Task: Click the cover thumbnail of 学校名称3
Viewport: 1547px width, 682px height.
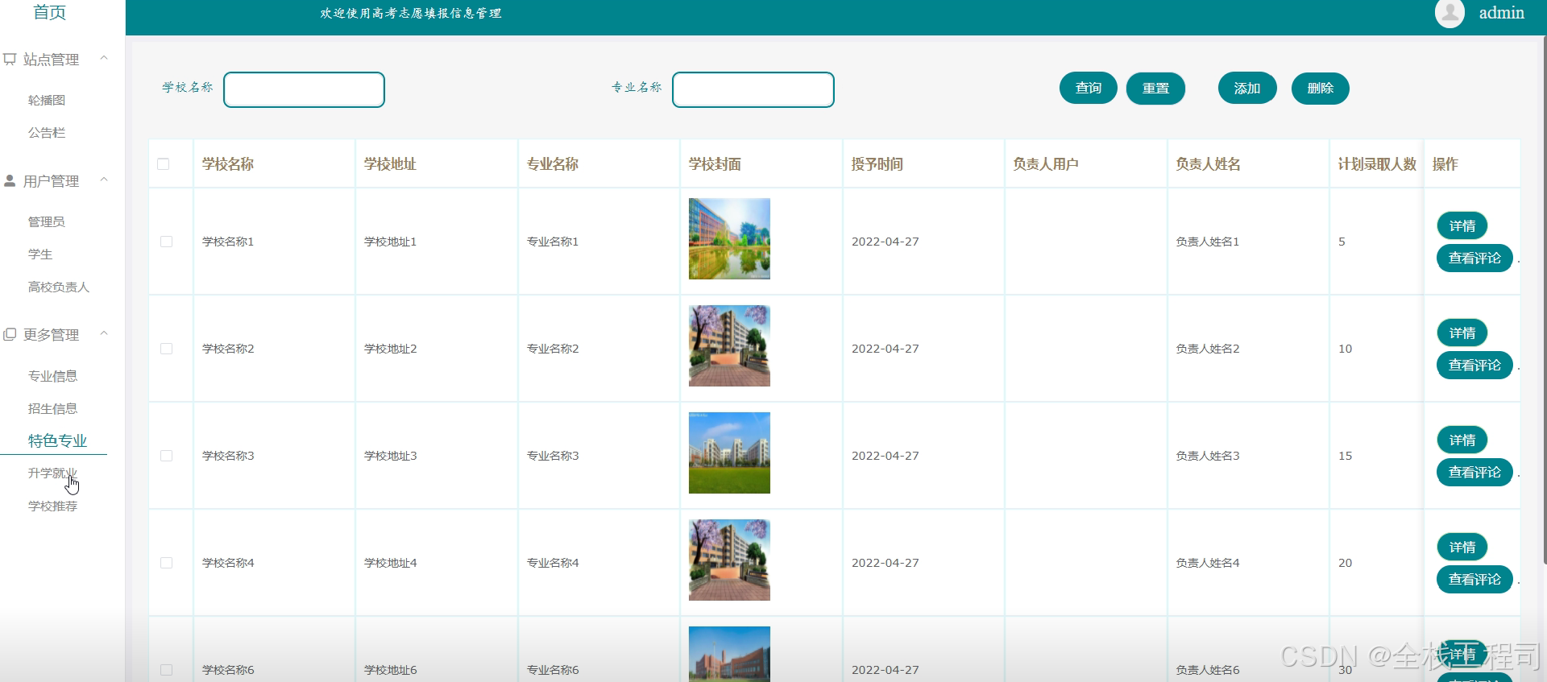Action: [x=729, y=453]
